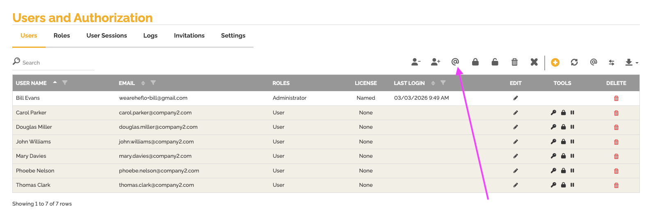The width and height of the screenshot is (653, 215).
Task: Switch to the Roles tab
Action: click(62, 36)
